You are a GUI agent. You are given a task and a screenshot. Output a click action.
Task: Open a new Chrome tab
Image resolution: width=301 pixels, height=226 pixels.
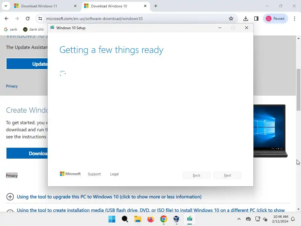point(156,6)
